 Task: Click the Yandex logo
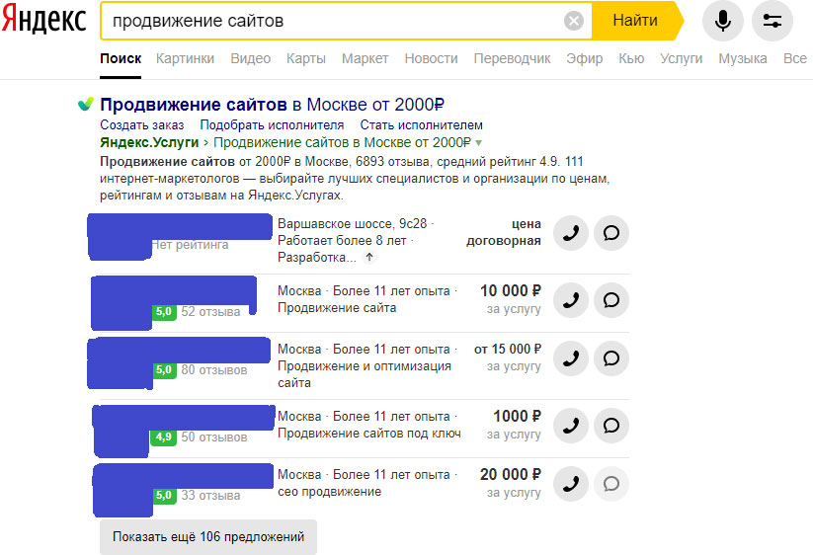[x=43, y=21]
